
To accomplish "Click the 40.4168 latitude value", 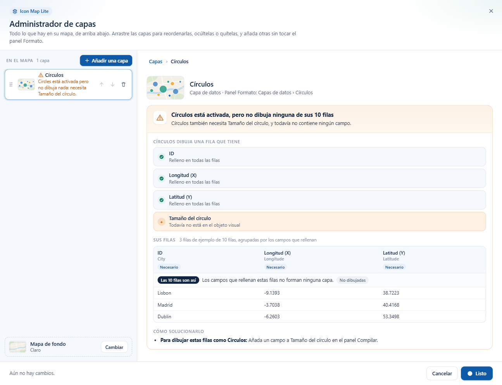I will click(x=391, y=305).
